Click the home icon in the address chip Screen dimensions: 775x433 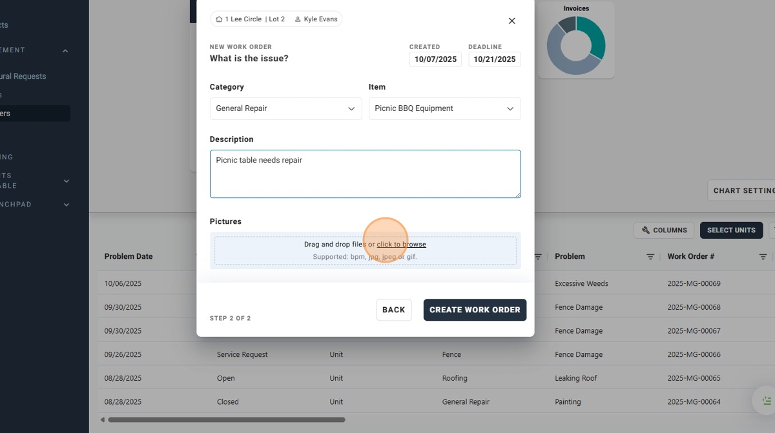(219, 19)
